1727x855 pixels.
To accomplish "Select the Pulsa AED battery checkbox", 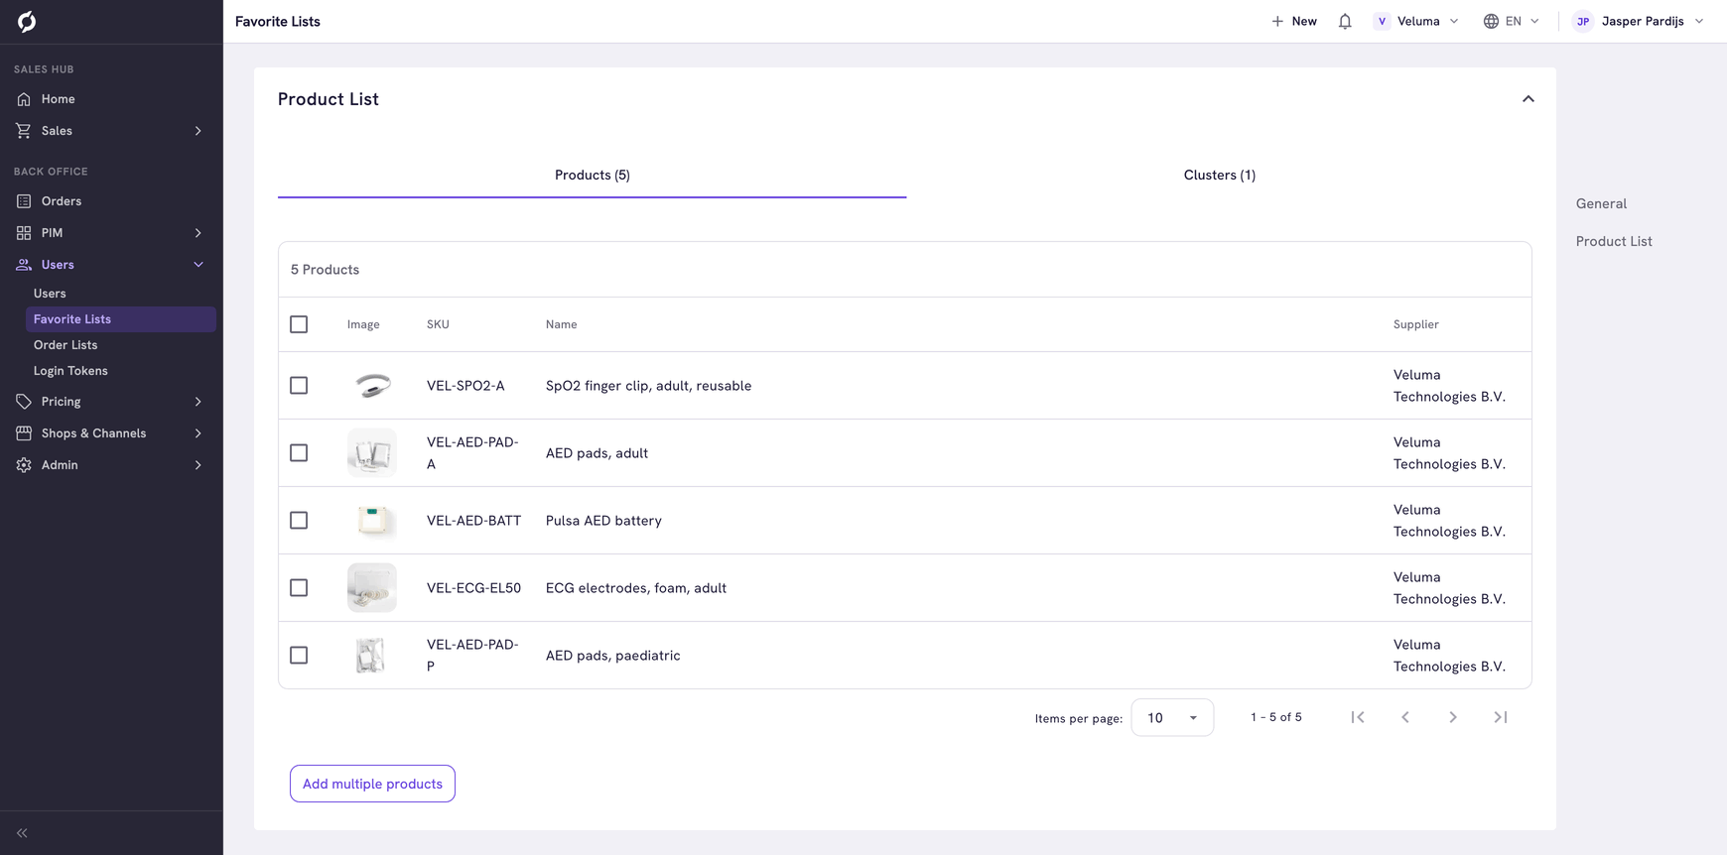I will [299, 521].
